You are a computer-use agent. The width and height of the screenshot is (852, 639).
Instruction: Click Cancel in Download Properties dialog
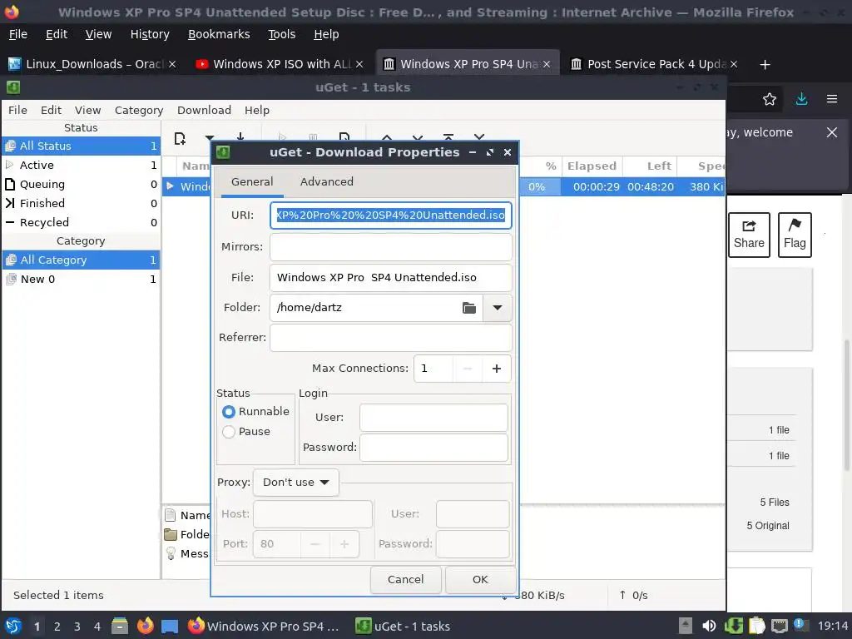click(405, 580)
